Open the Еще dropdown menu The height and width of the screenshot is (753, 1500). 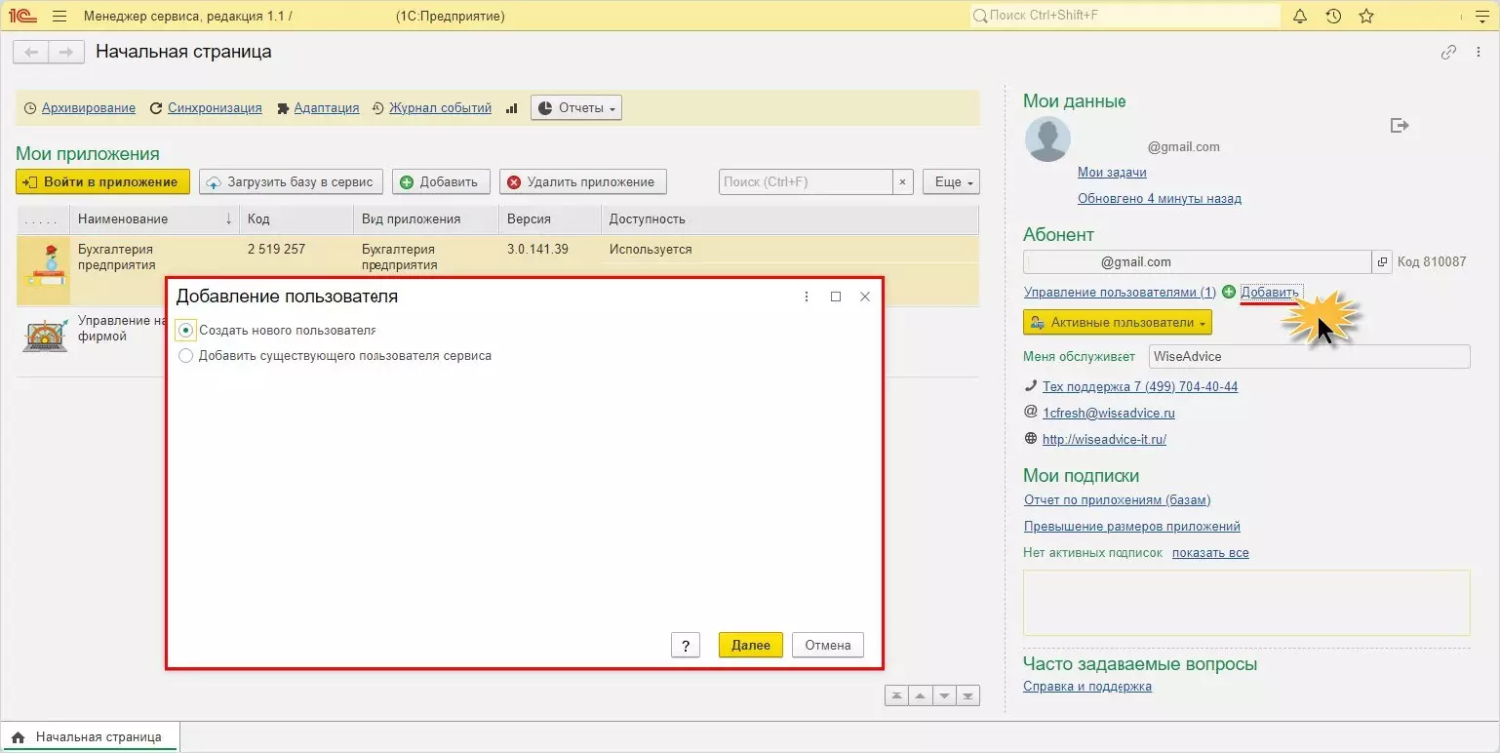point(951,181)
